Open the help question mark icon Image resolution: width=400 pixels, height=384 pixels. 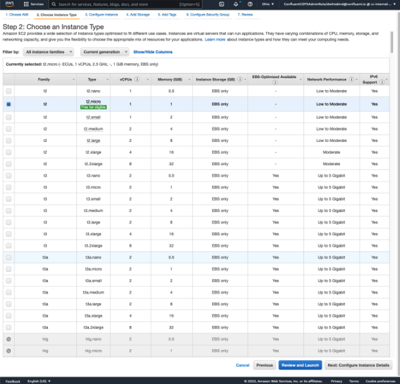coord(250,4)
